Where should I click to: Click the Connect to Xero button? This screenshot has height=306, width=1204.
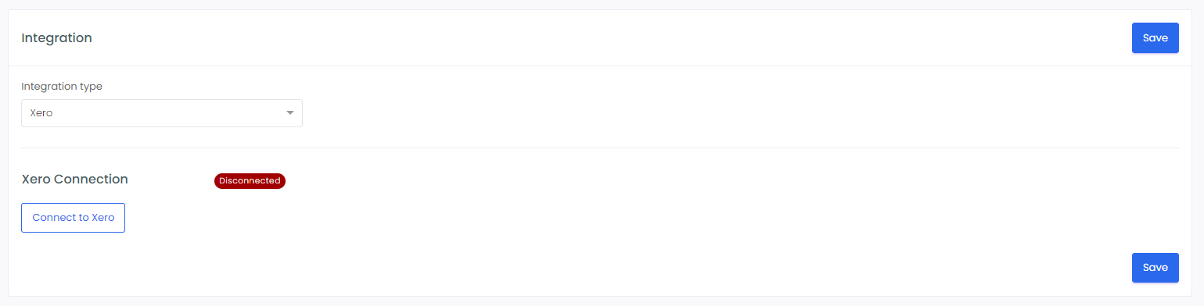pos(73,218)
